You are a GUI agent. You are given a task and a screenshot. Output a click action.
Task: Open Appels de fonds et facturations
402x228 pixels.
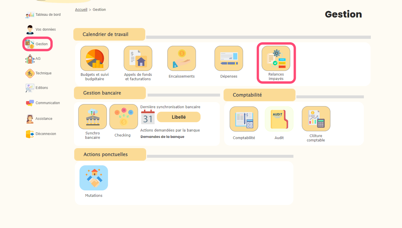click(138, 58)
